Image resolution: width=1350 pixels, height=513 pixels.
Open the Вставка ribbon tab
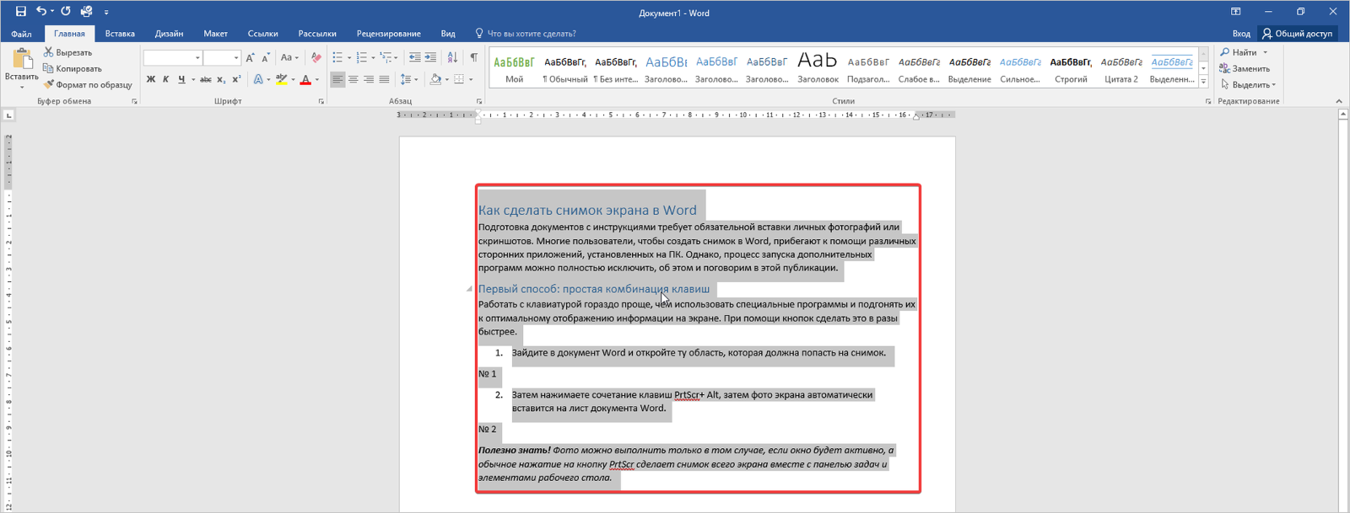120,34
